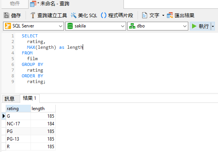Image resolution: width=218 pixels, height=152 pixels.
Task: Select the 185 cell in G row
Action: click(43, 116)
